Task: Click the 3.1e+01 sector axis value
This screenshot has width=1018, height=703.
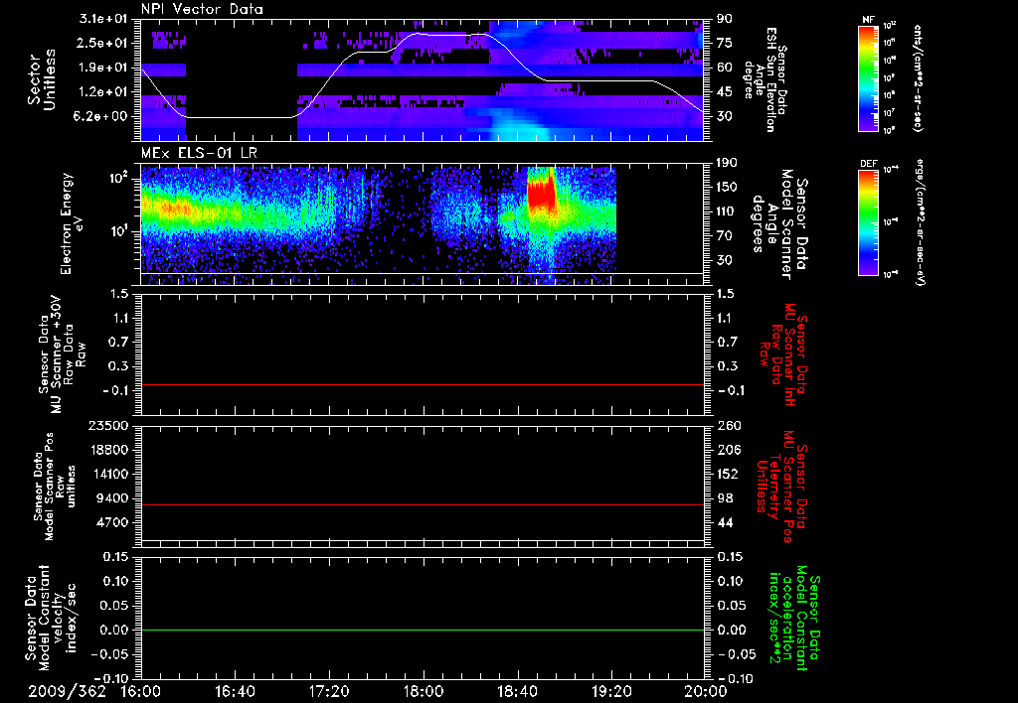Action: [x=103, y=19]
